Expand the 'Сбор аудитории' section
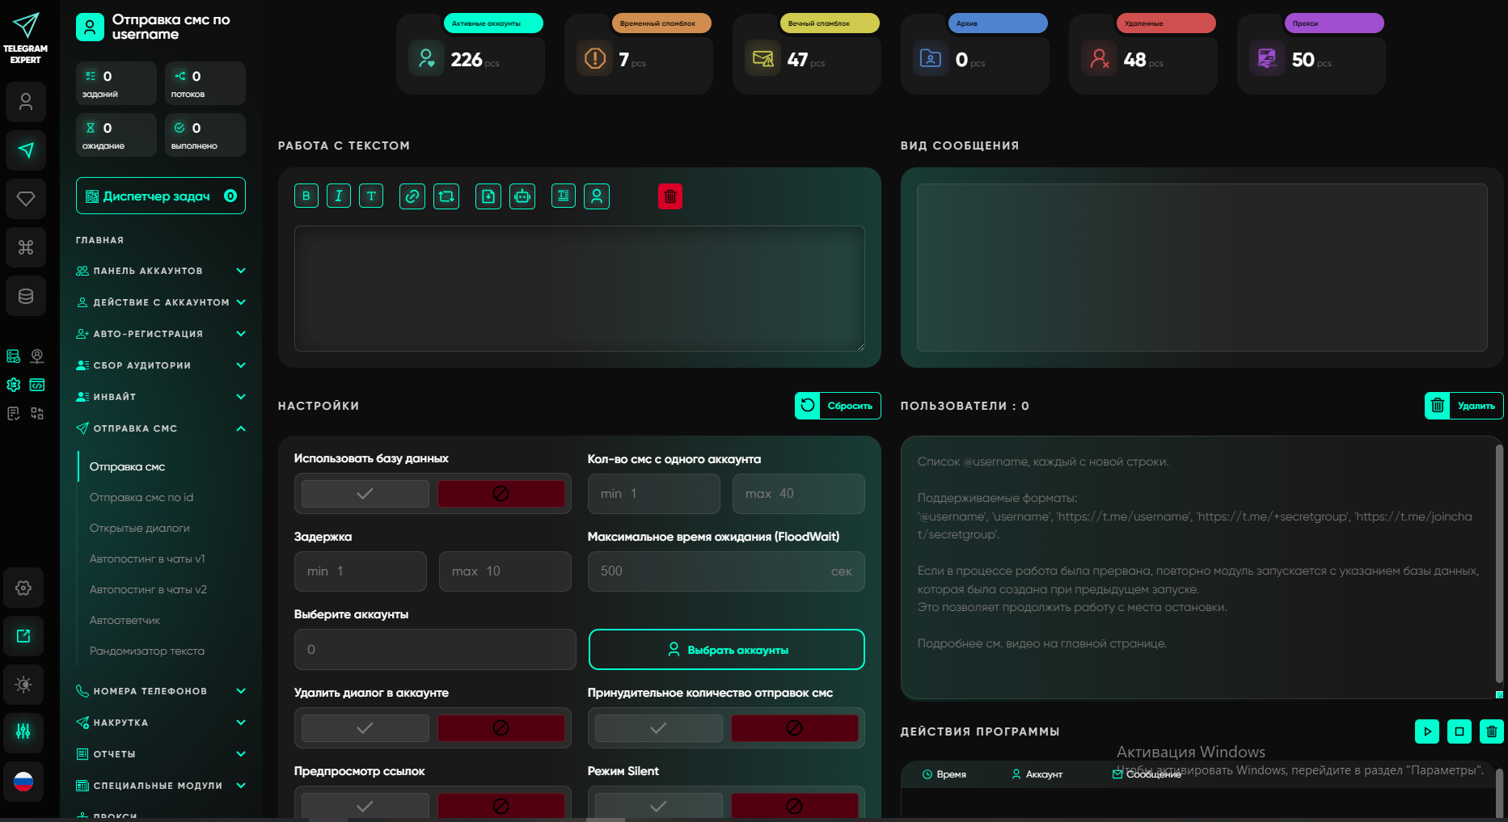 160,365
